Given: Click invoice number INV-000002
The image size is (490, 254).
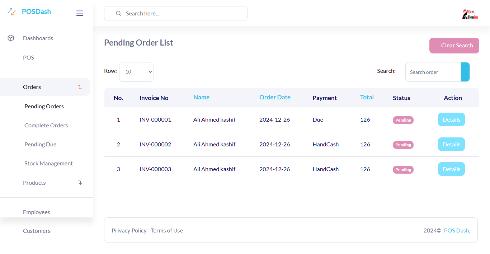Looking at the screenshot, I should click(155, 144).
